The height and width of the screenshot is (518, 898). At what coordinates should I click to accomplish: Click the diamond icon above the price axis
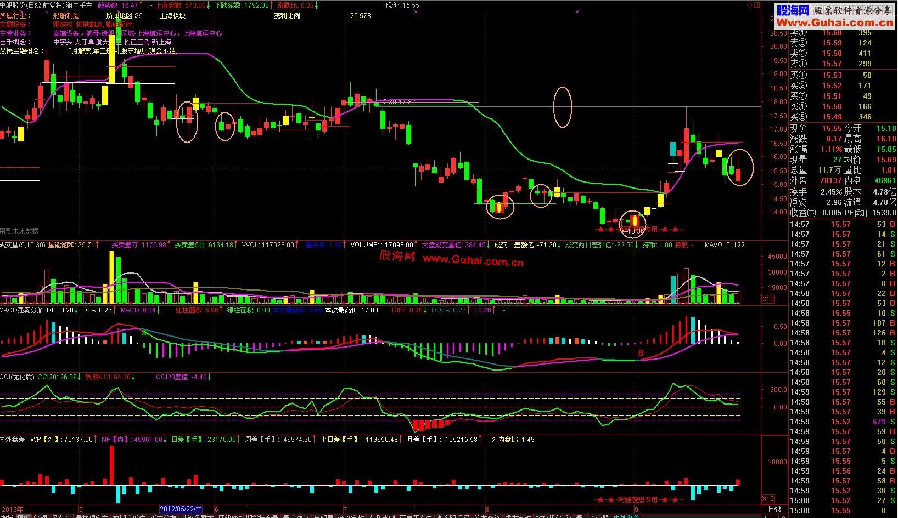click(749, 5)
